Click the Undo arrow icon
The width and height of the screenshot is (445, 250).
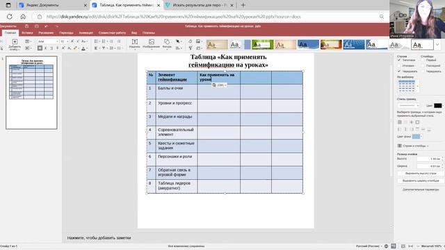47,26
